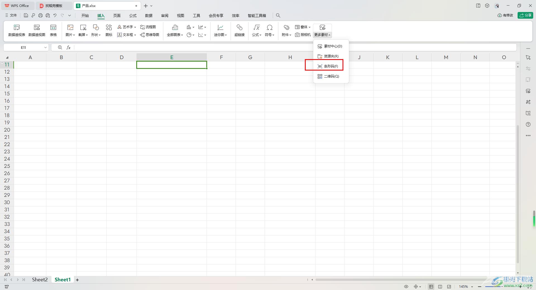Open the camera (照相机) tool
Image resolution: width=536 pixels, height=290 pixels.
(303, 35)
